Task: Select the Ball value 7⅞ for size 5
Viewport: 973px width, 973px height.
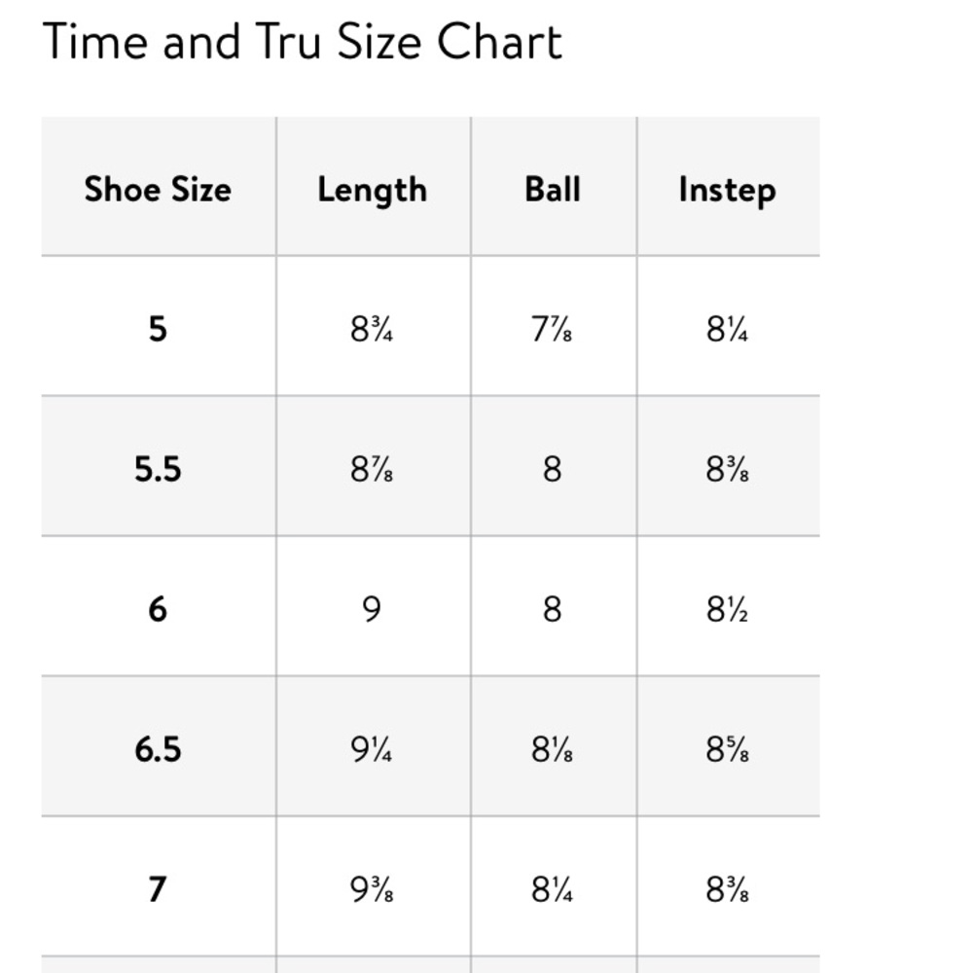Action: [x=552, y=330]
